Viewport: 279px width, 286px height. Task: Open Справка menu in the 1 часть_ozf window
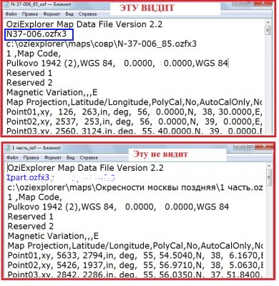[x=89, y=157]
